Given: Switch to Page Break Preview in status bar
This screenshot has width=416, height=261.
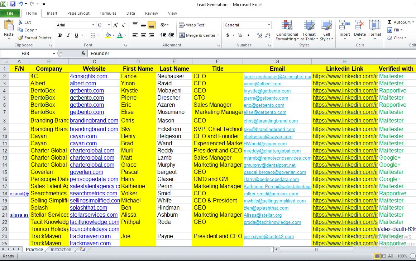Looking at the screenshot, I should tap(391, 256).
